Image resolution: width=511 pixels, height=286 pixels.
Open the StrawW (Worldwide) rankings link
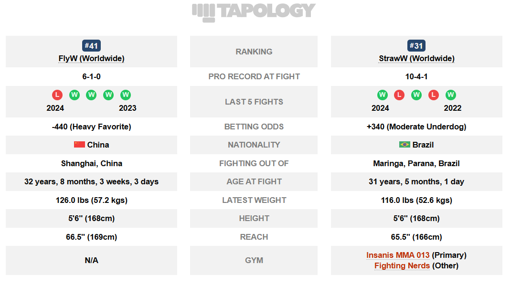pyautogui.click(x=416, y=59)
